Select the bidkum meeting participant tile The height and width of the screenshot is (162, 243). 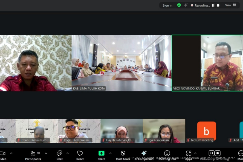tap(206, 131)
